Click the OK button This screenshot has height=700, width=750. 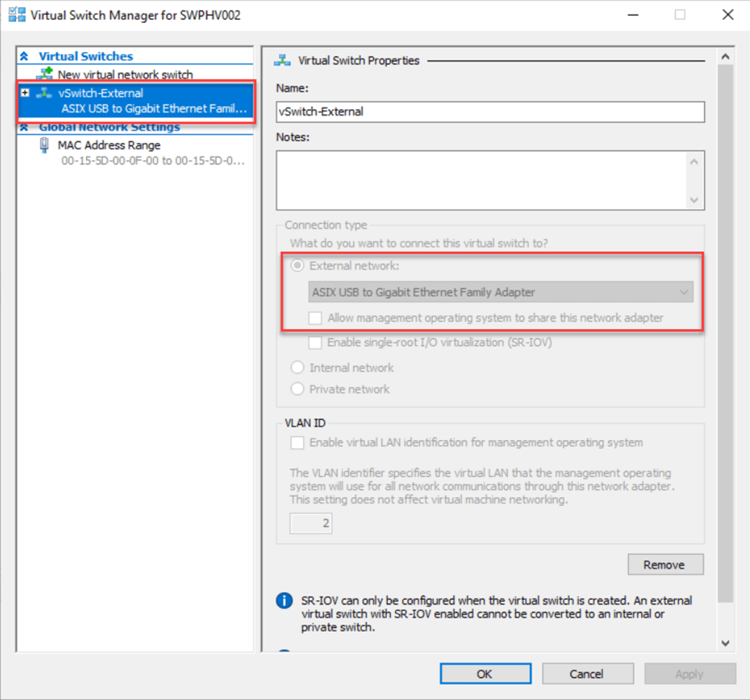point(484,673)
